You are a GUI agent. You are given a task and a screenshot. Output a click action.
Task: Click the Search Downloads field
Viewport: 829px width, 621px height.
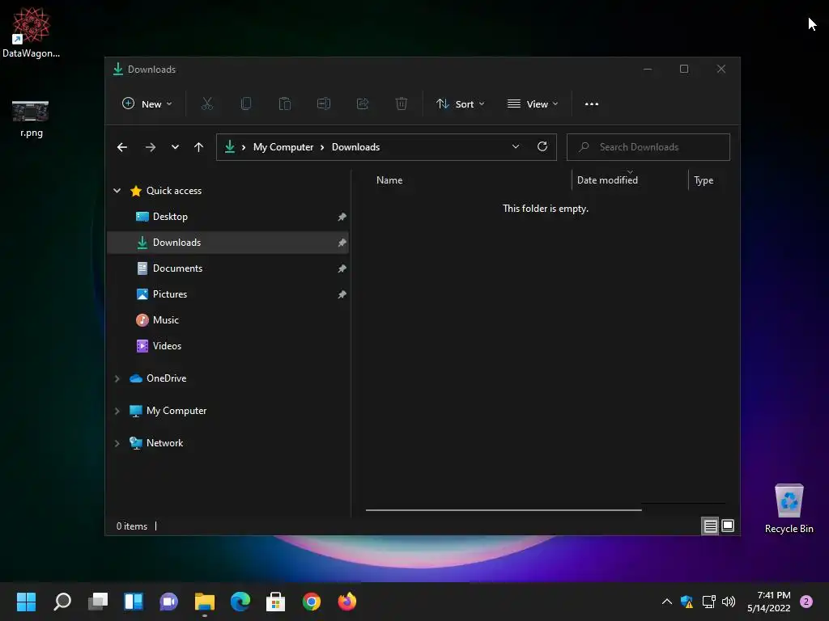(x=648, y=147)
